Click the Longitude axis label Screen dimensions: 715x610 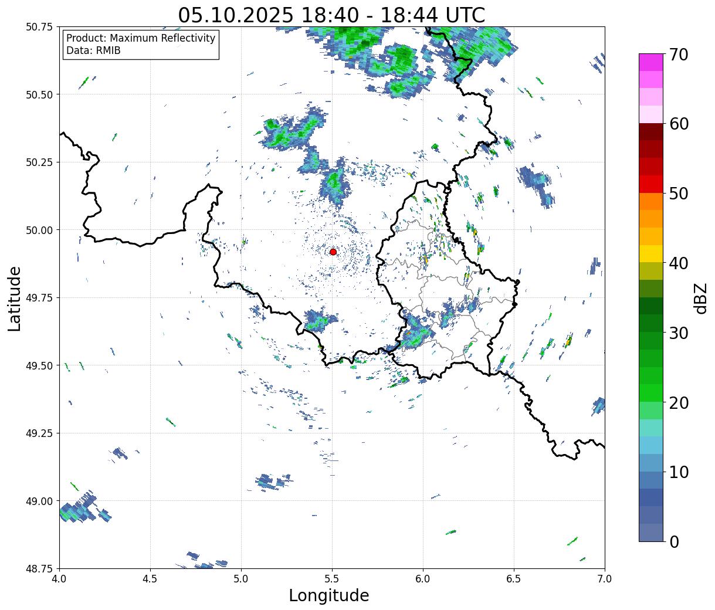(x=329, y=595)
